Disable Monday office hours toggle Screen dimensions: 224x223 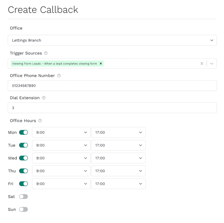point(23,133)
